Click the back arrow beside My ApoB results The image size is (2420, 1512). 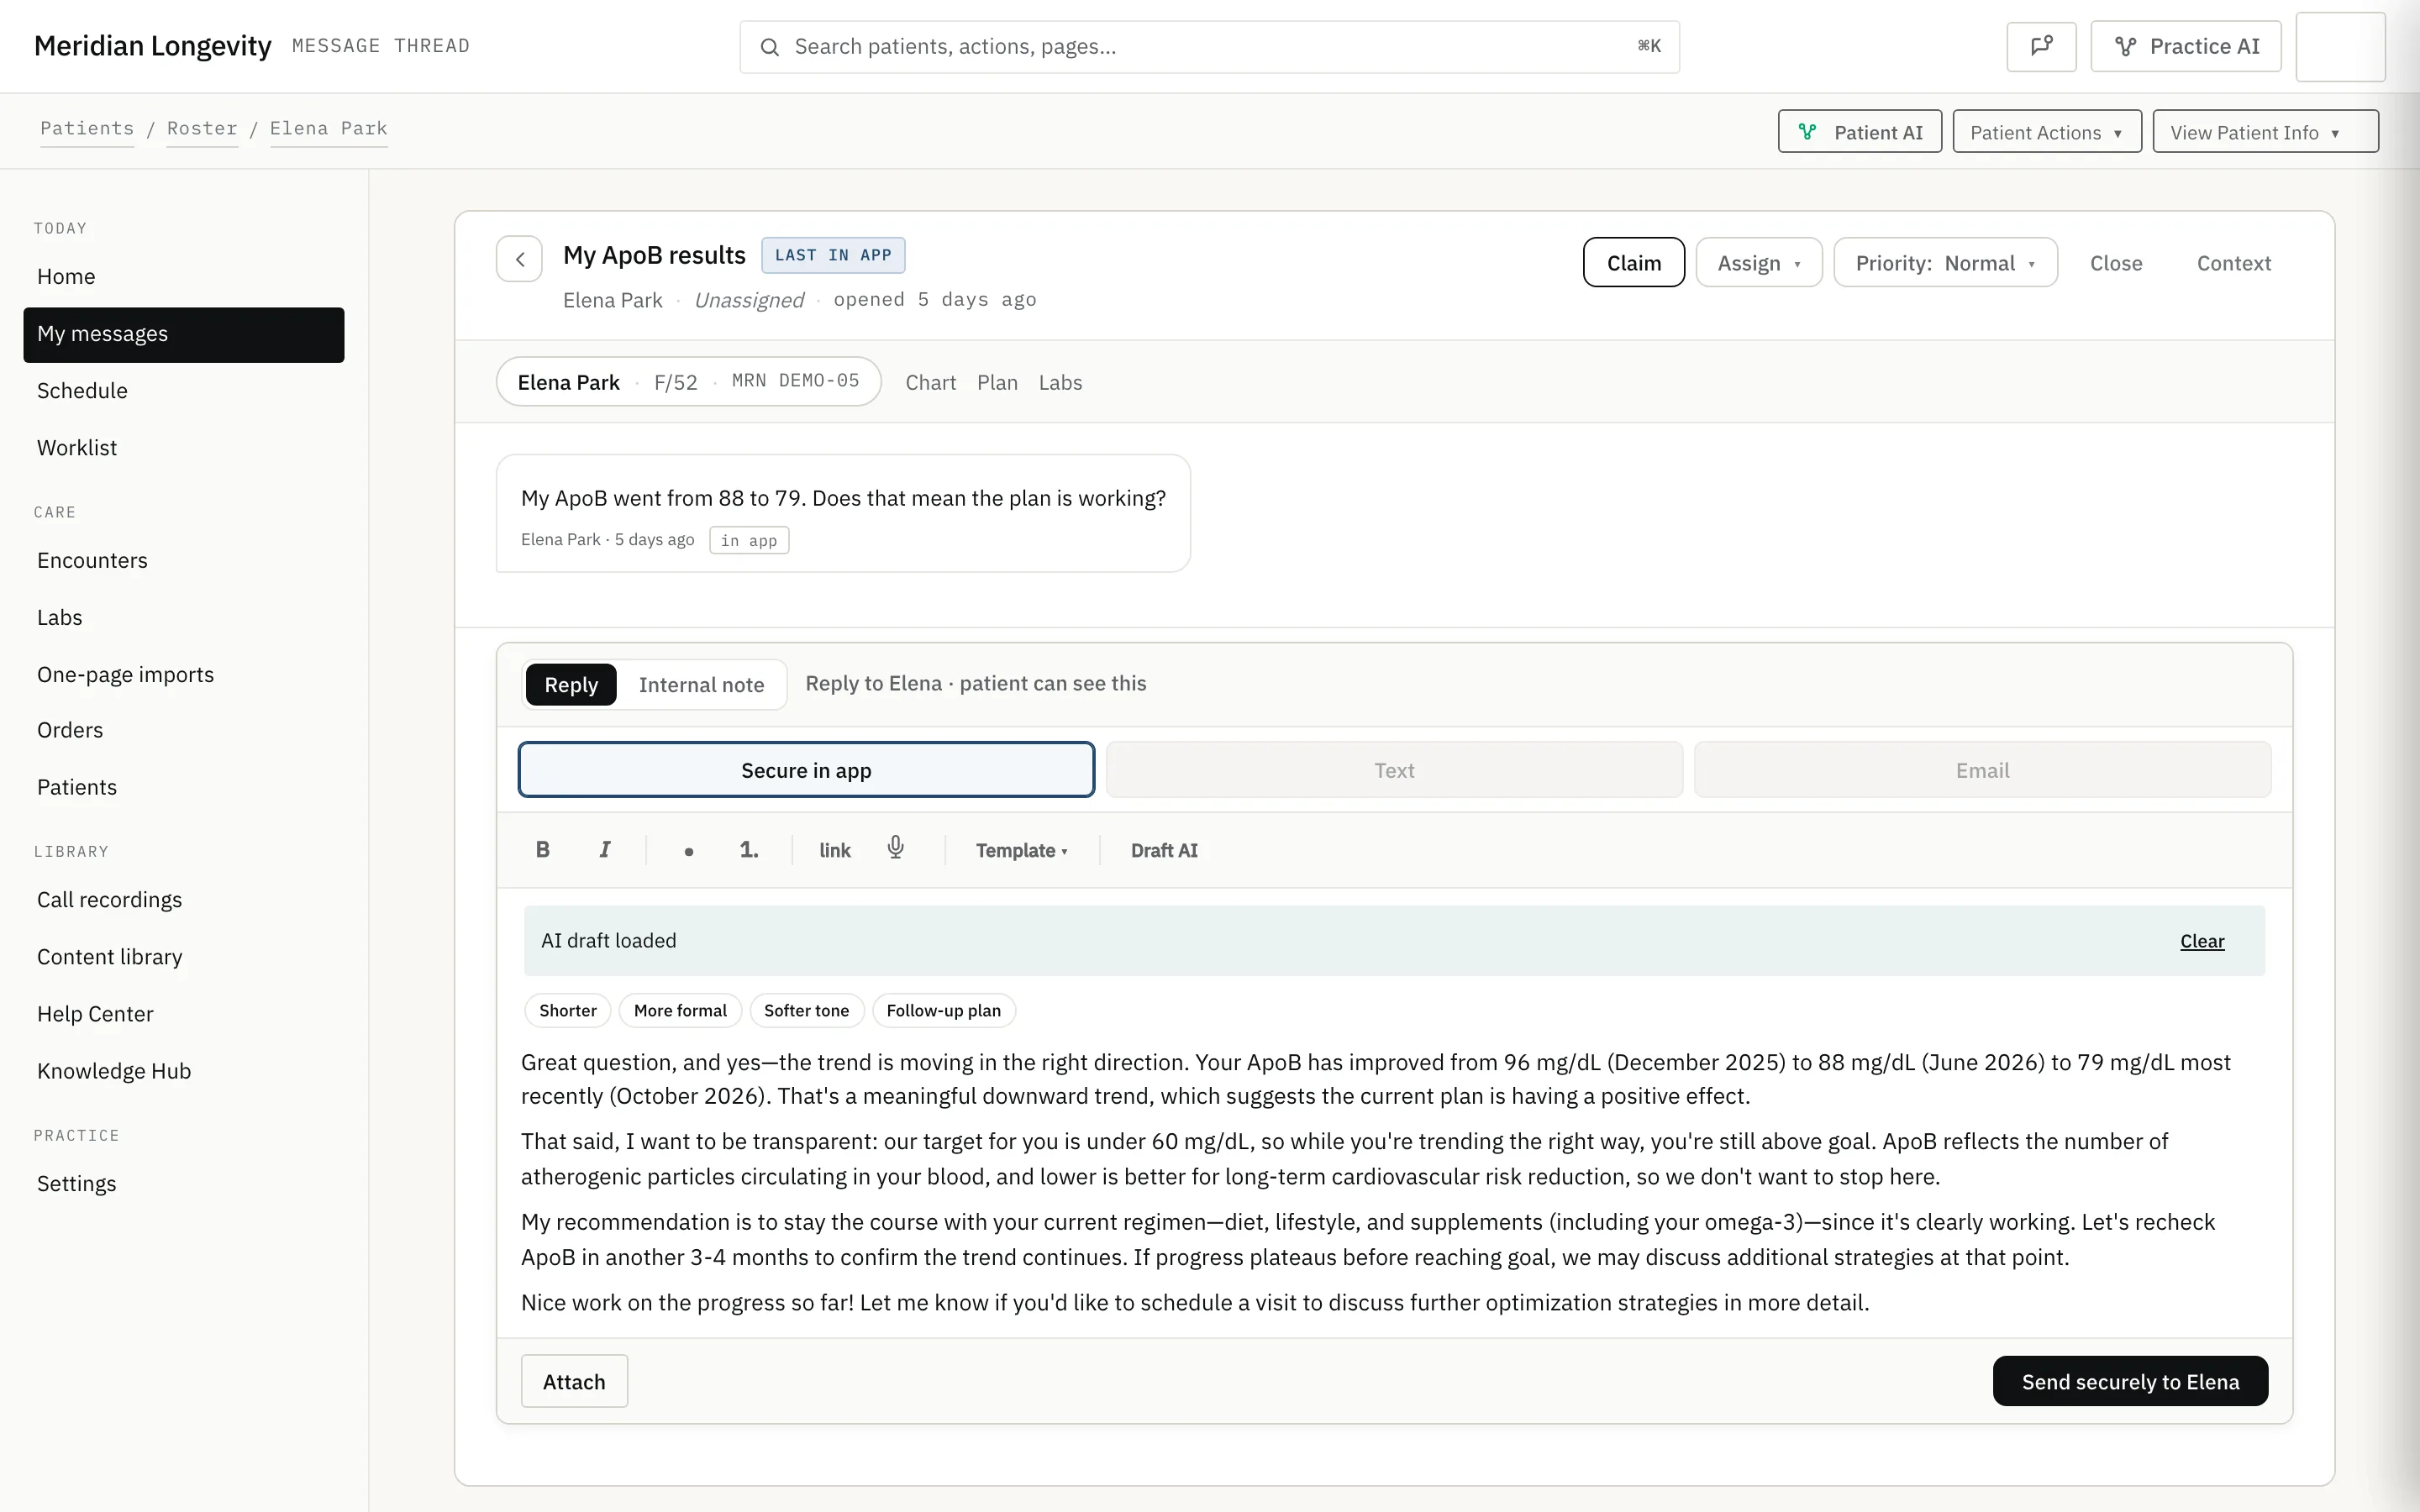(x=519, y=260)
